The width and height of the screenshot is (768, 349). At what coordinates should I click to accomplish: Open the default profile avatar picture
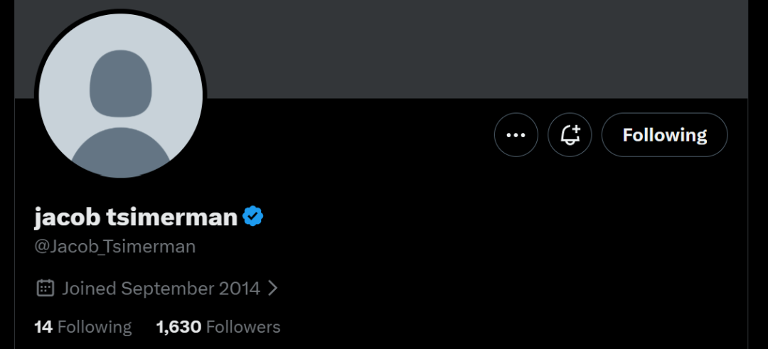coord(120,95)
